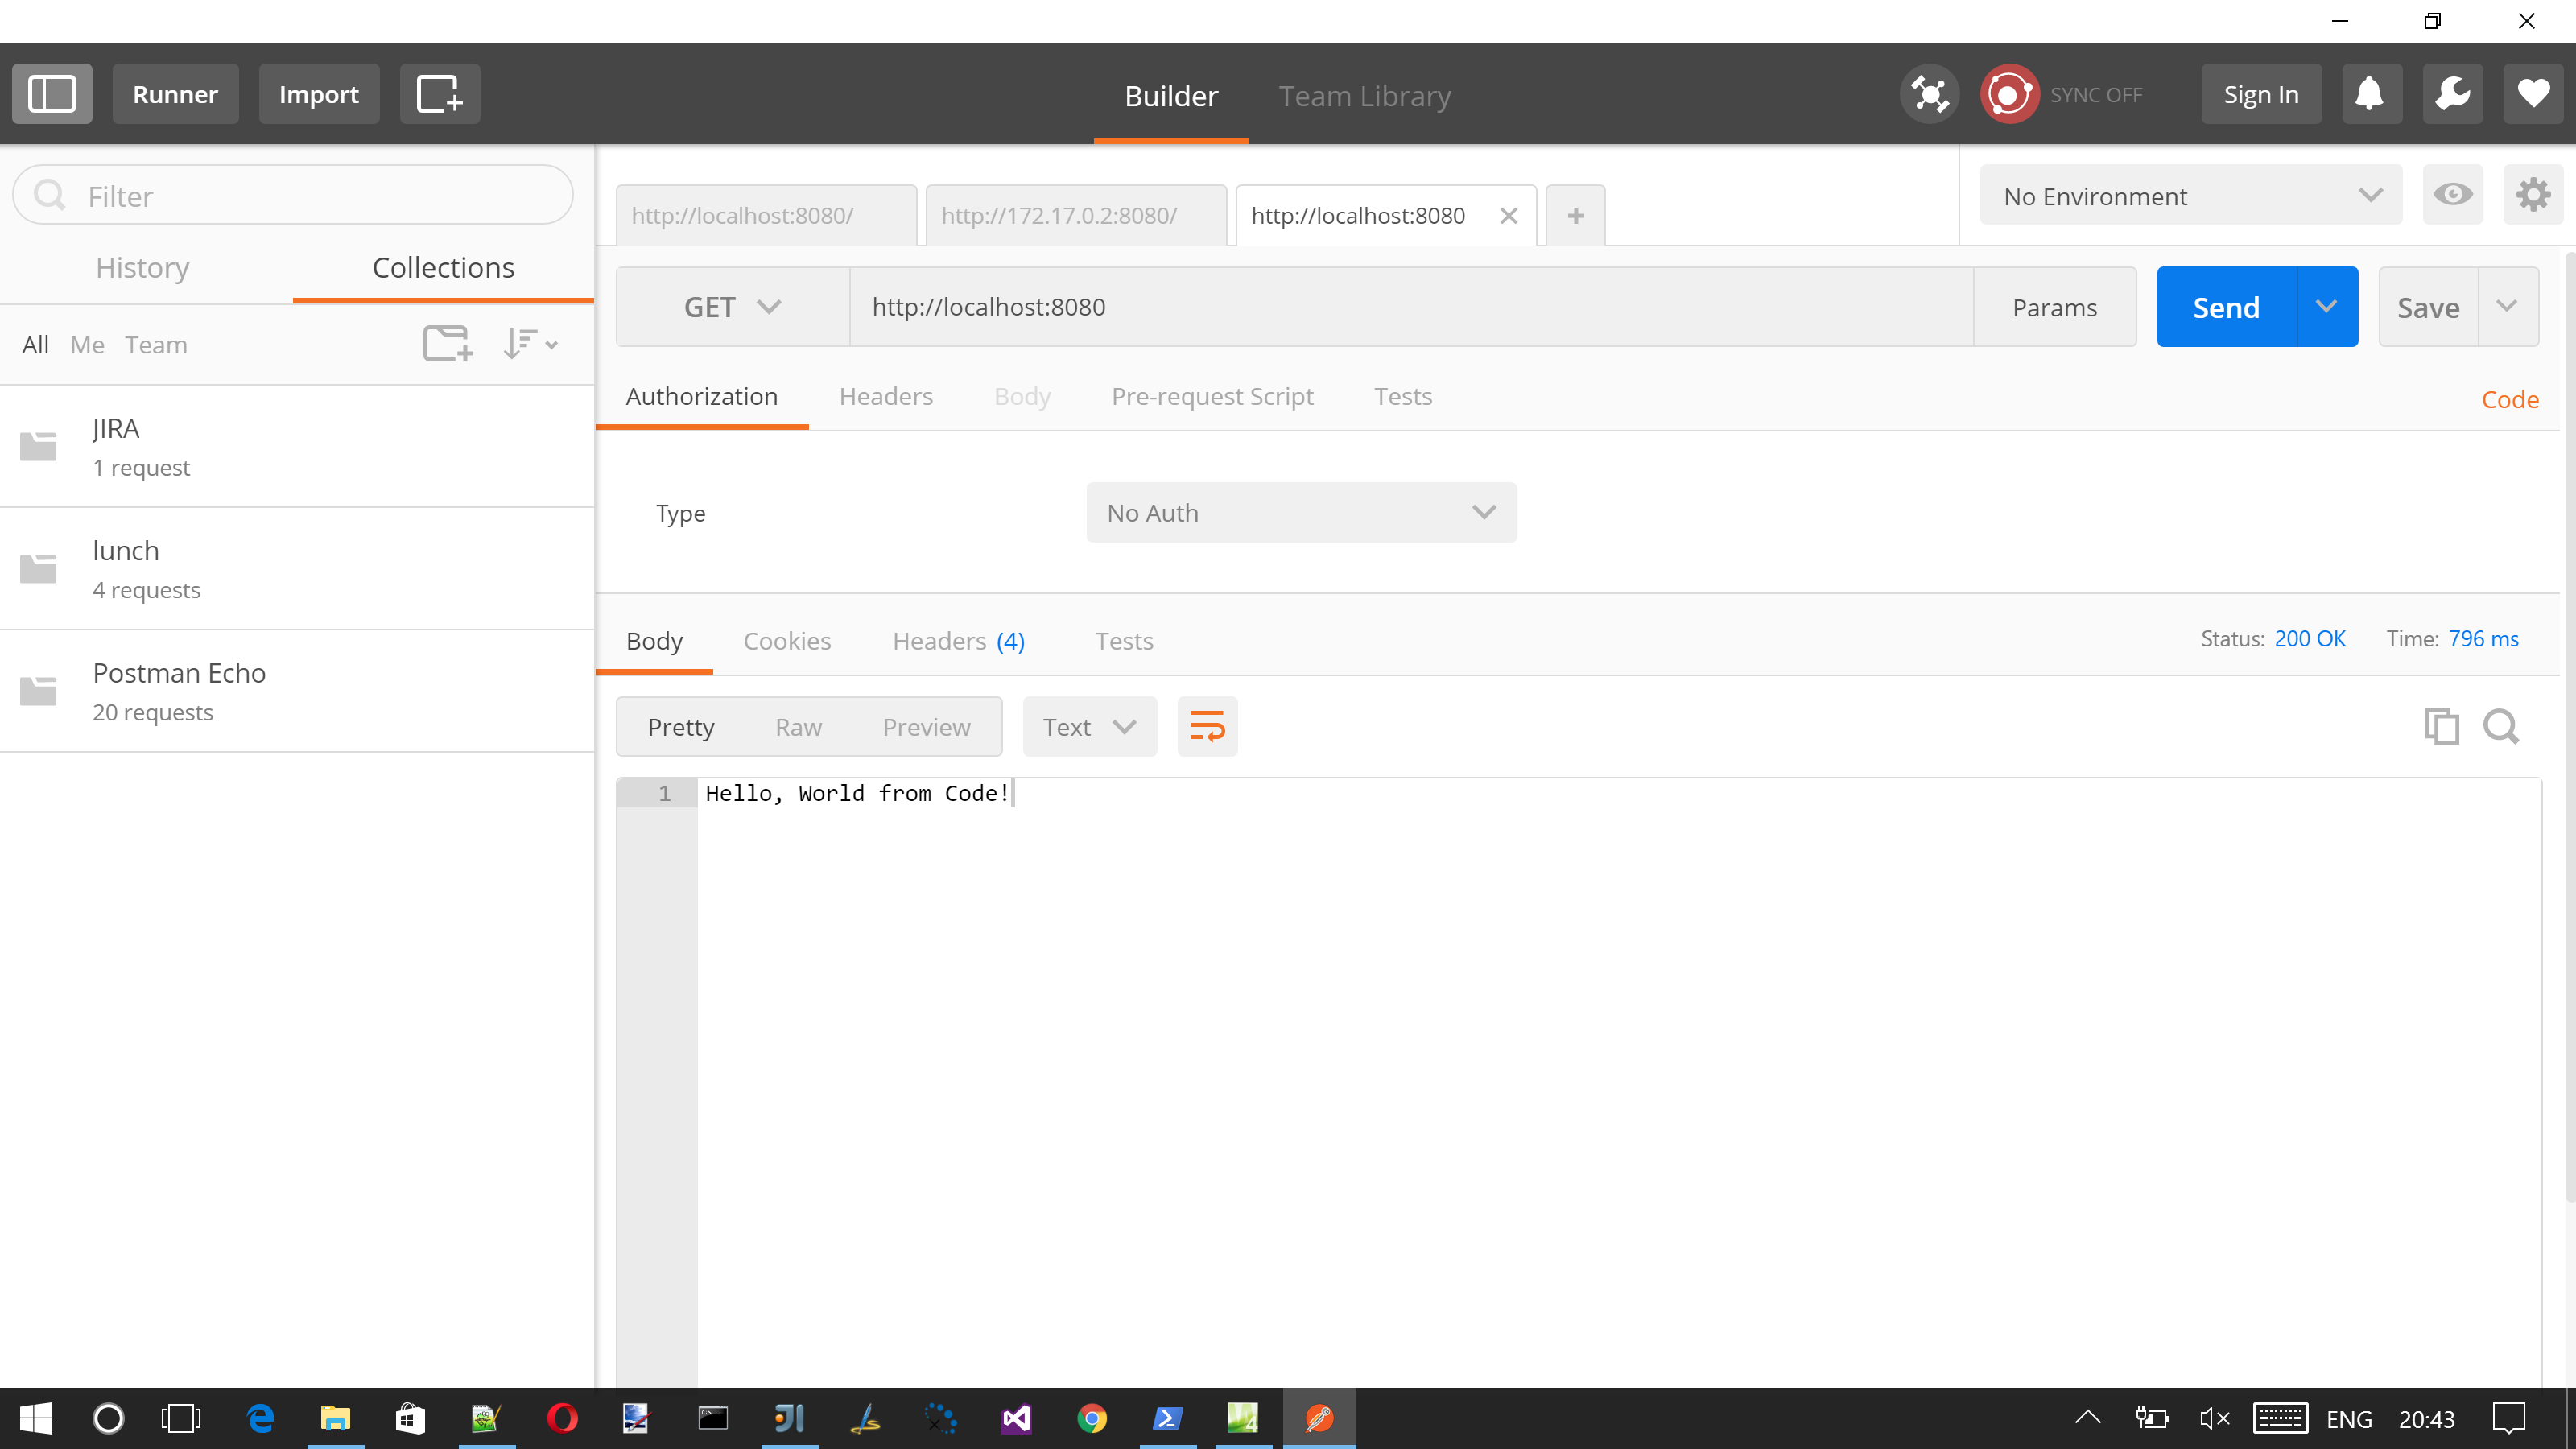Filter collections by Me
Viewport: 2576px width, 1449px height.
(87, 345)
